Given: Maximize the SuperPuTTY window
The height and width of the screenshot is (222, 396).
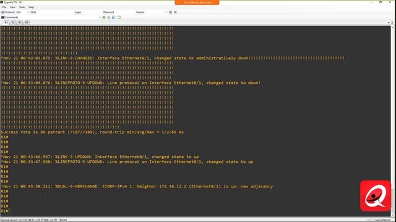Looking at the screenshot, I should click(x=381, y=2).
